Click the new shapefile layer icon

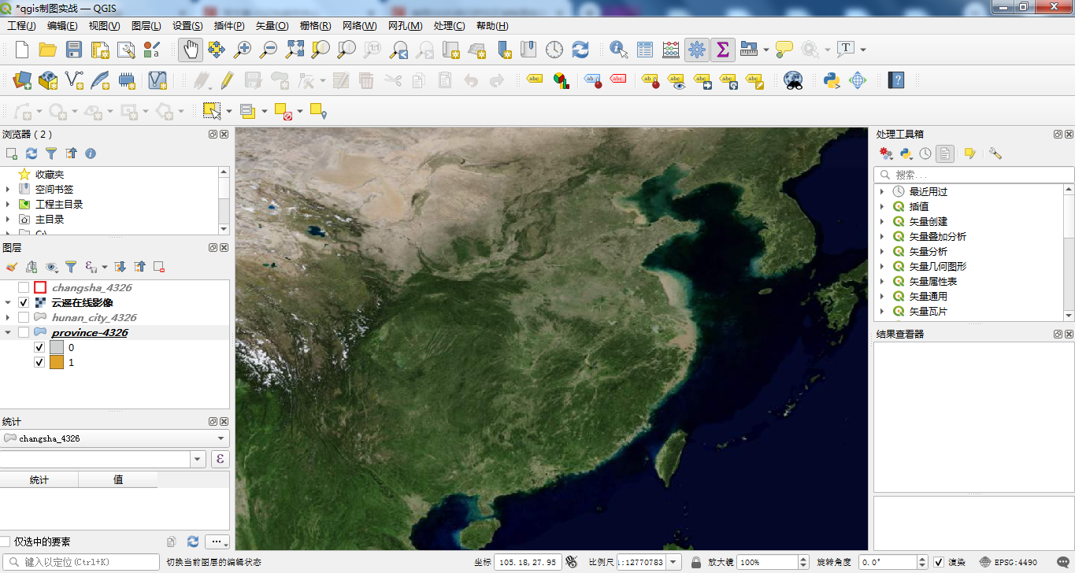tap(74, 80)
